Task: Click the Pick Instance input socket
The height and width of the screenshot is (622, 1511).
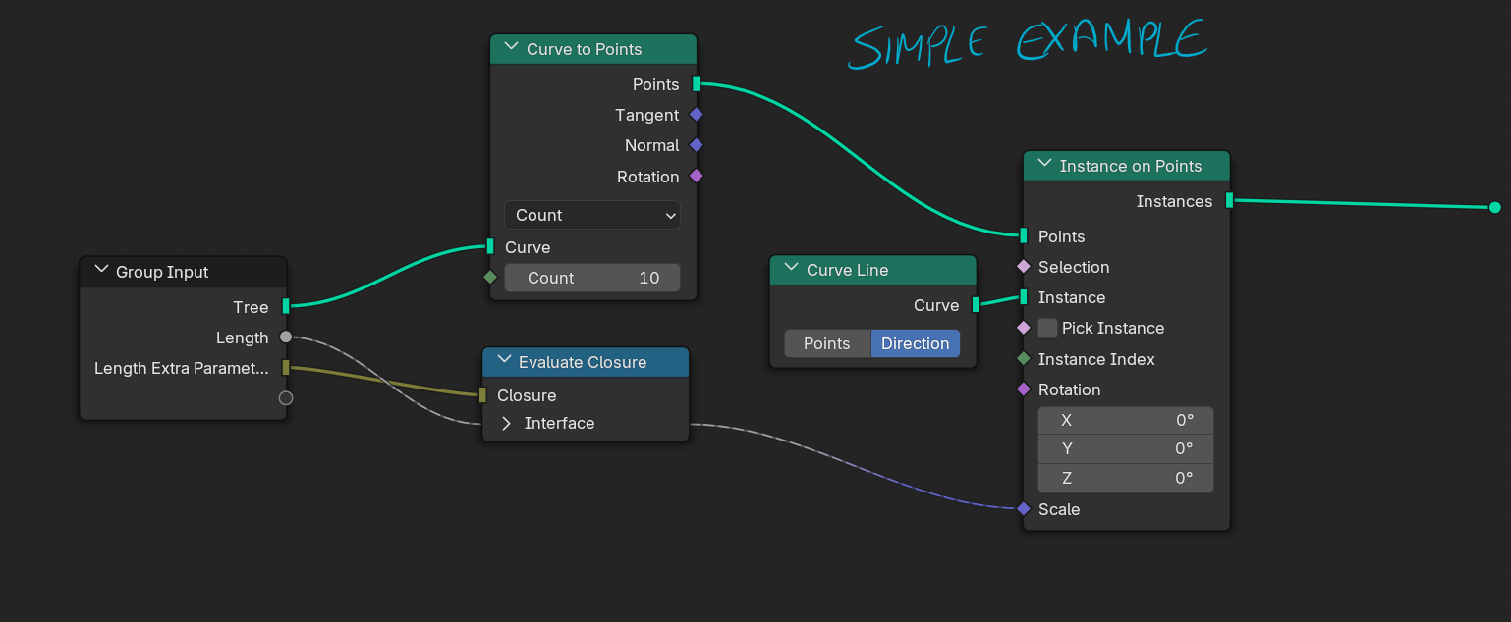Action: [x=1024, y=328]
